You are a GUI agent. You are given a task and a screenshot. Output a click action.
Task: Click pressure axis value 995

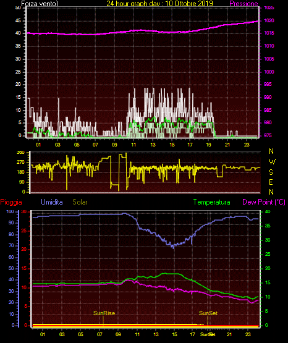tap(268, 84)
